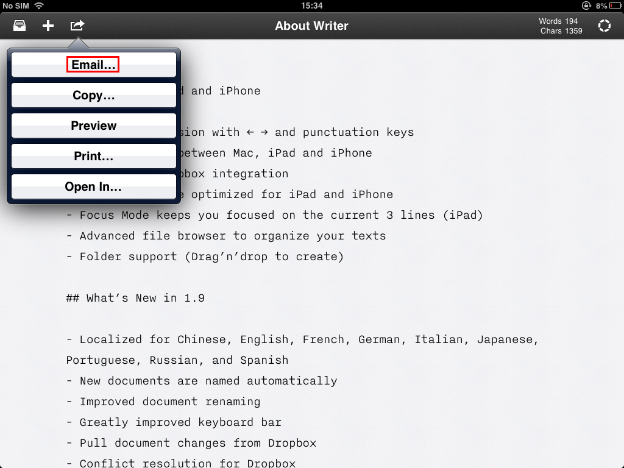Choose Email… from the share menu
The width and height of the screenshot is (624, 468).
(x=93, y=65)
